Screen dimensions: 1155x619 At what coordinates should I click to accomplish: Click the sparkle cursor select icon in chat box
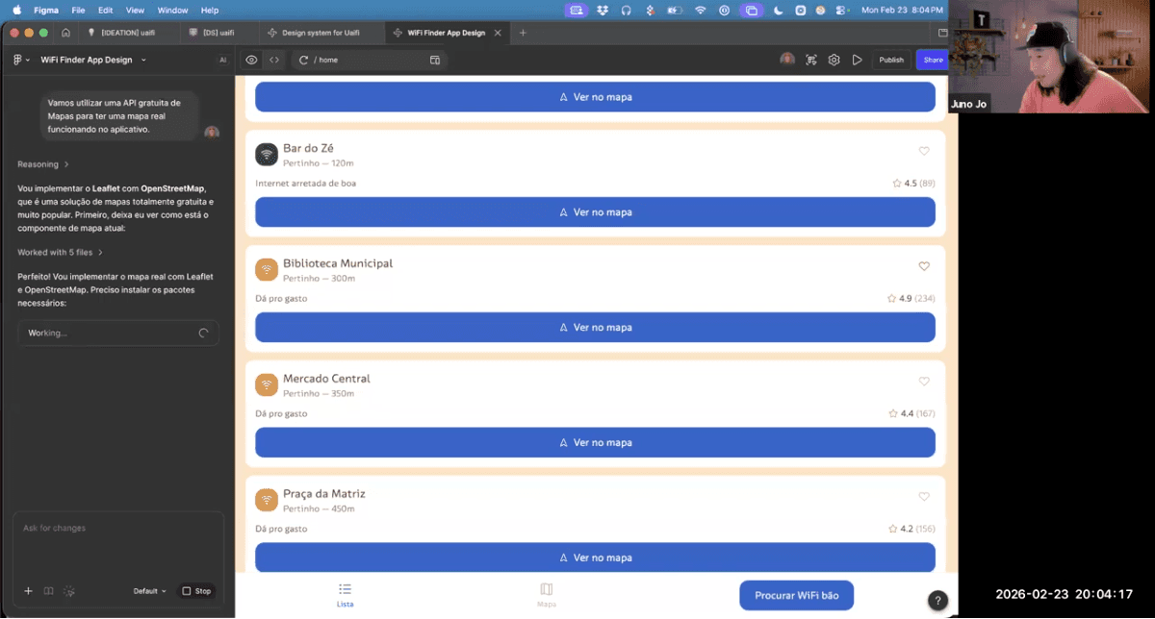click(x=69, y=591)
